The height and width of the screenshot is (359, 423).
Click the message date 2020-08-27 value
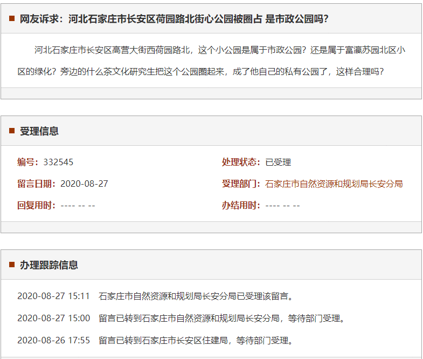click(x=84, y=184)
